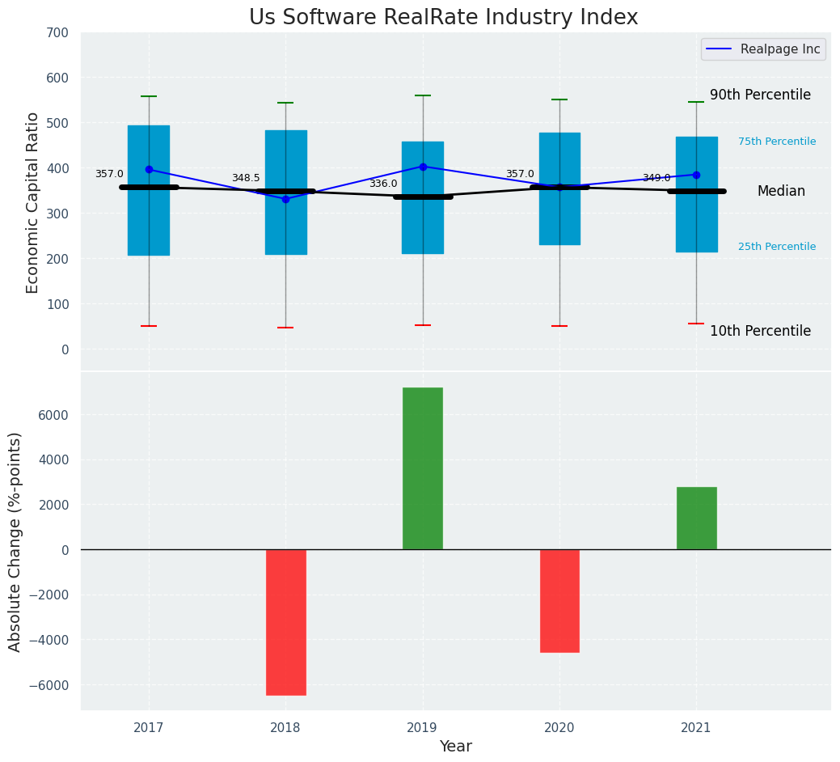
Task: Click the 348.5 median value label
Action: pyautogui.click(x=246, y=178)
